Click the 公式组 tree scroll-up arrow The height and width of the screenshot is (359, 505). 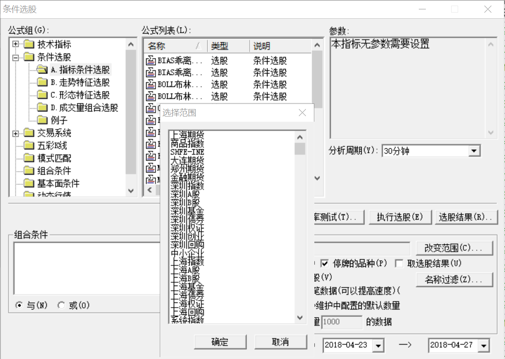pos(131,44)
